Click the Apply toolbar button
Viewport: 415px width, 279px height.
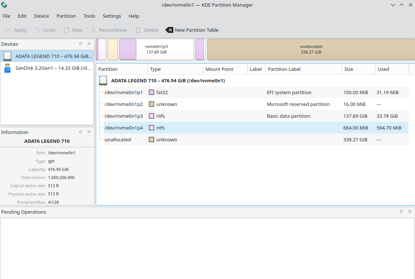[x=16, y=30]
